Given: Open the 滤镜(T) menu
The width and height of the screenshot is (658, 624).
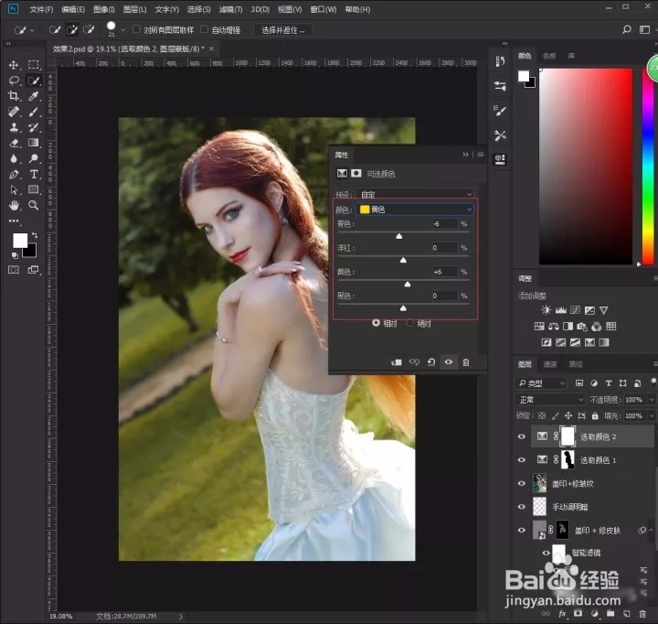Looking at the screenshot, I should [x=230, y=9].
